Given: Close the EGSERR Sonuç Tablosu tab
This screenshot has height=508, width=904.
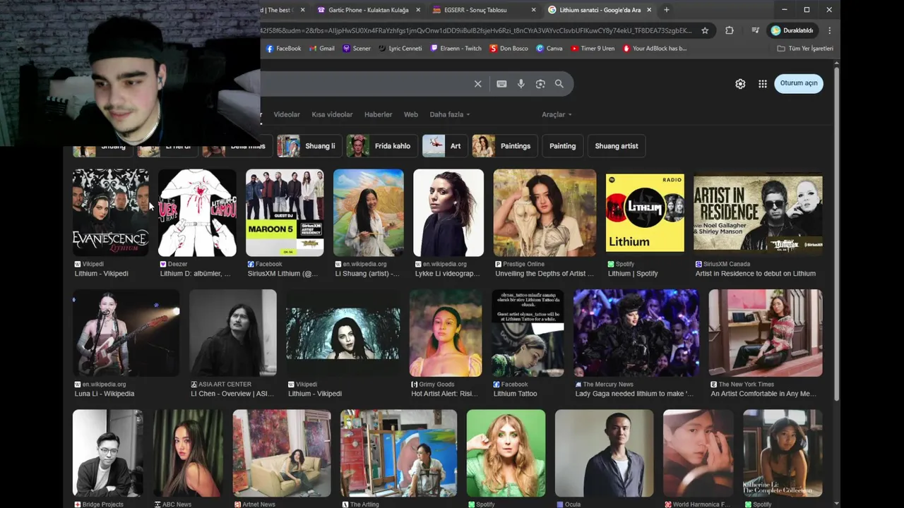Looking at the screenshot, I should click(533, 10).
